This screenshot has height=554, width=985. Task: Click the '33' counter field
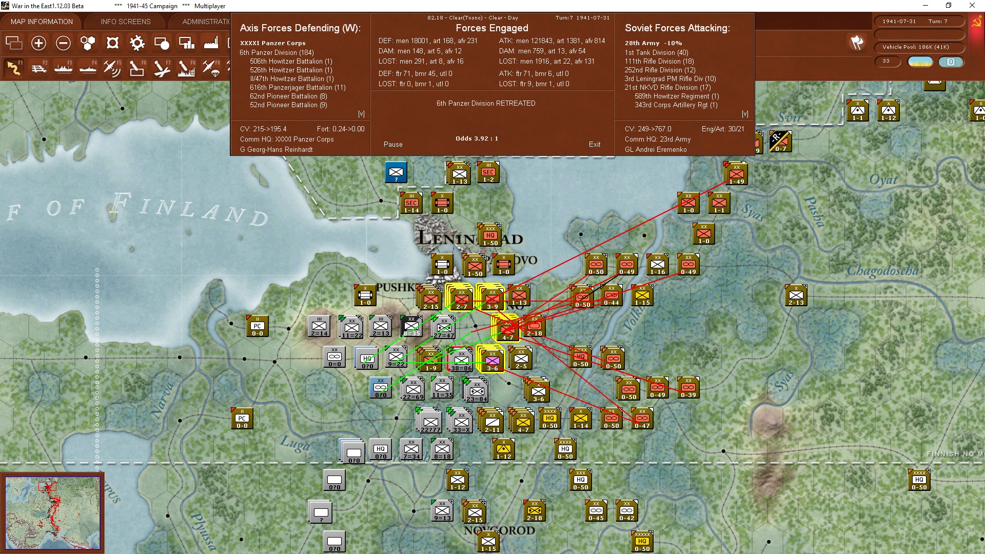point(888,61)
